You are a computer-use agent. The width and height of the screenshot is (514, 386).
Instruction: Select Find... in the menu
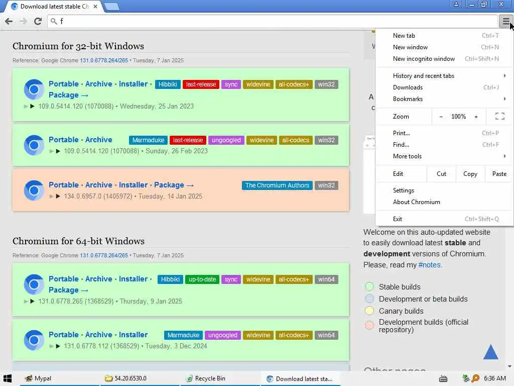[444, 145]
